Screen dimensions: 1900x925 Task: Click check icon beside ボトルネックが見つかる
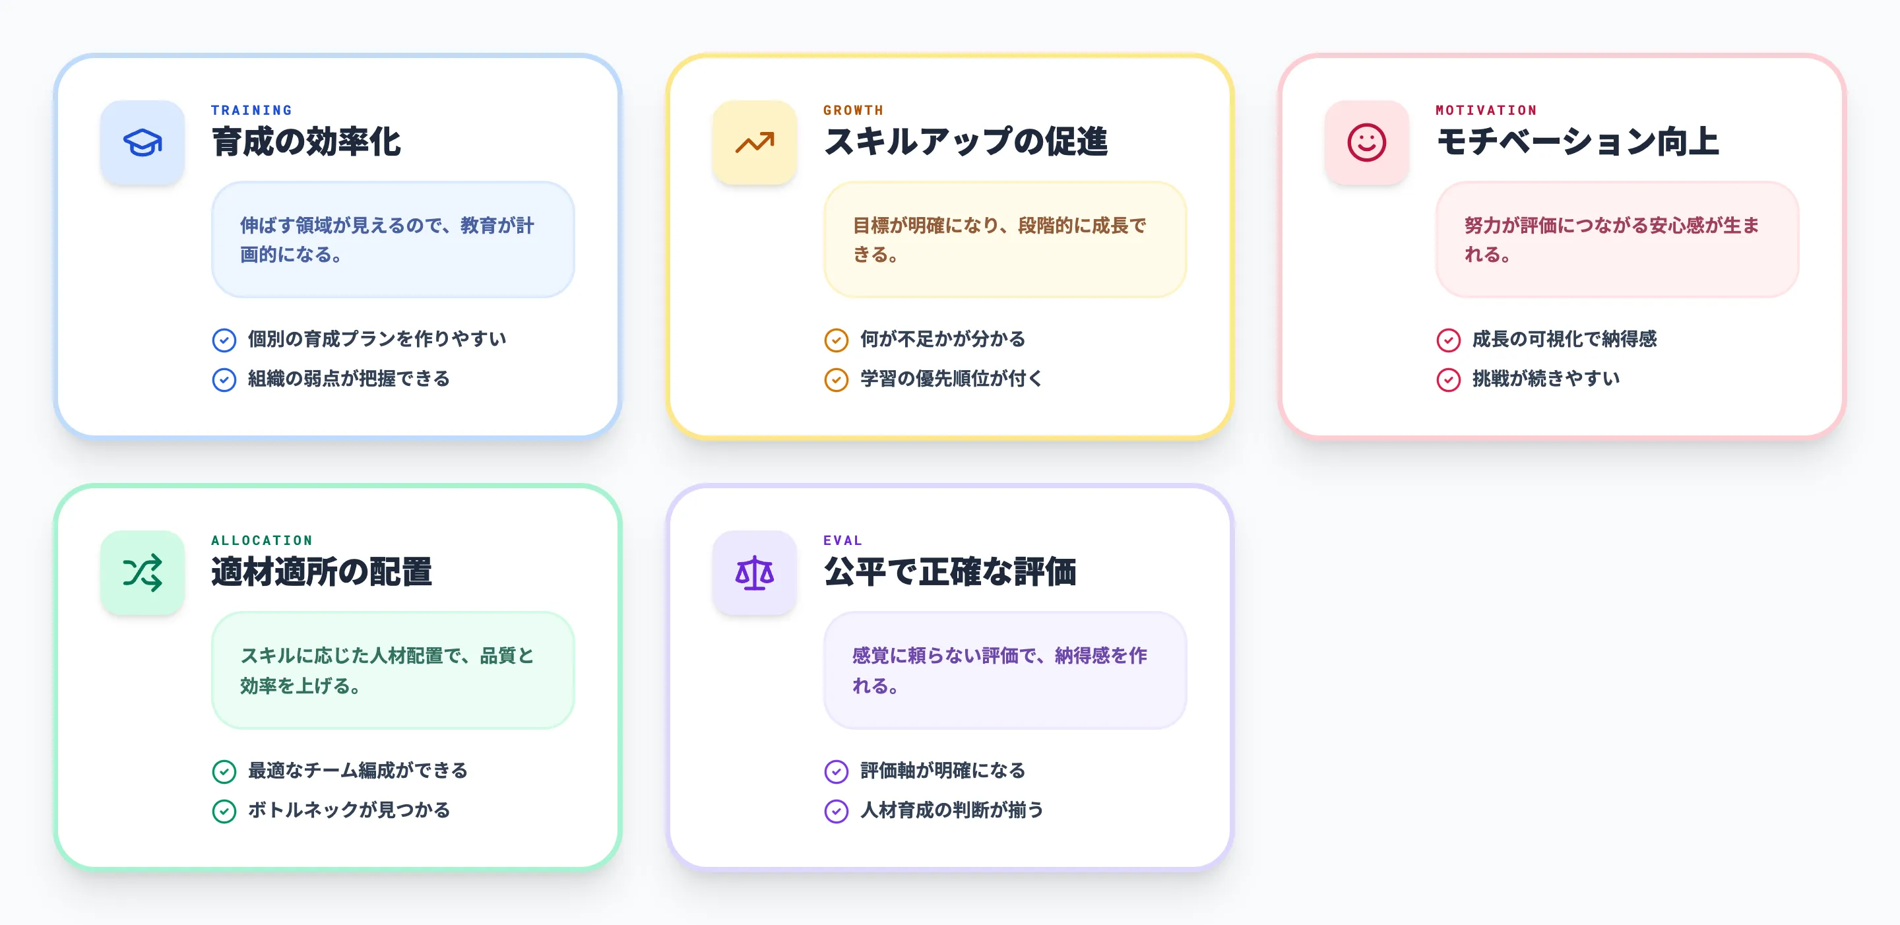(x=224, y=812)
